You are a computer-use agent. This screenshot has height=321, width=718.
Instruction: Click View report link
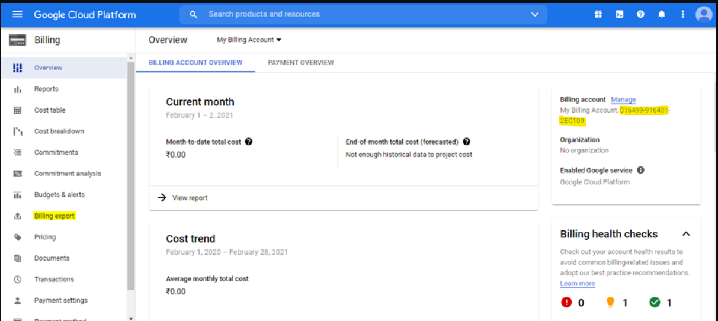(190, 198)
